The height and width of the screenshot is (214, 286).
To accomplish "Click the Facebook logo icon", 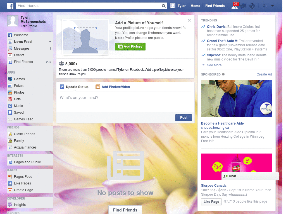I will tap(10, 6).
